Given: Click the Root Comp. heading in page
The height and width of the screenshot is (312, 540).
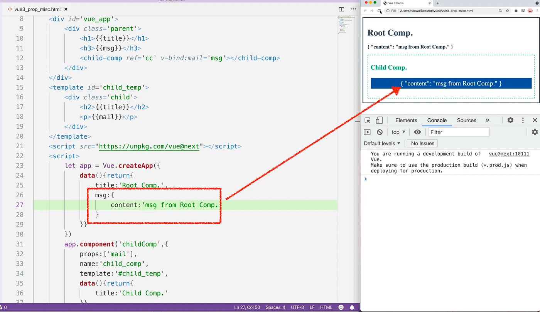Looking at the screenshot, I should point(390,33).
